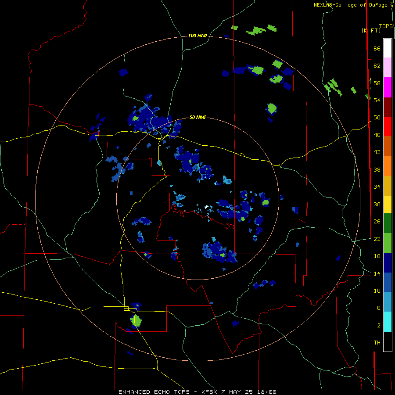Viewport: 395px width, 395px height.
Task: Select the dark red 54 kft legend swatch
Action: point(388,107)
